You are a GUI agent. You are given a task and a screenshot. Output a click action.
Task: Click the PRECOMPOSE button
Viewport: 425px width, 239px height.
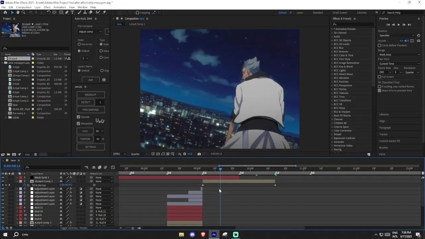click(x=91, y=110)
